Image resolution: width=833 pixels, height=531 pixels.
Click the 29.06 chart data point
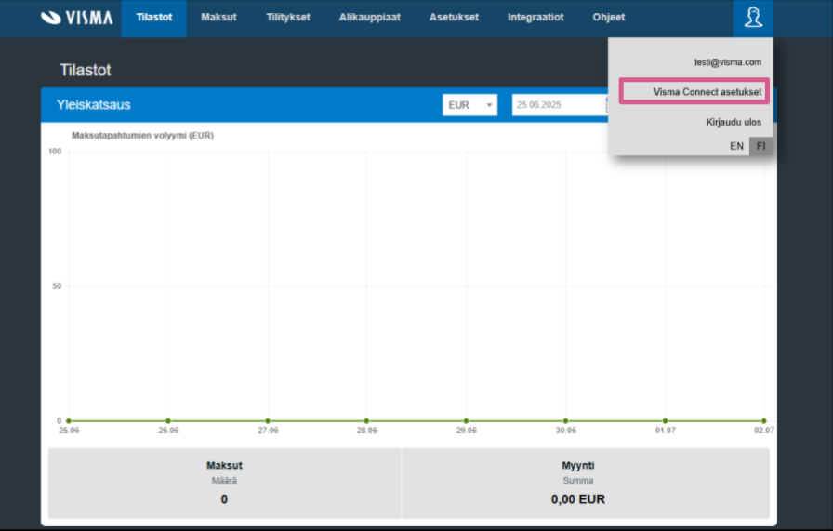click(466, 420)
